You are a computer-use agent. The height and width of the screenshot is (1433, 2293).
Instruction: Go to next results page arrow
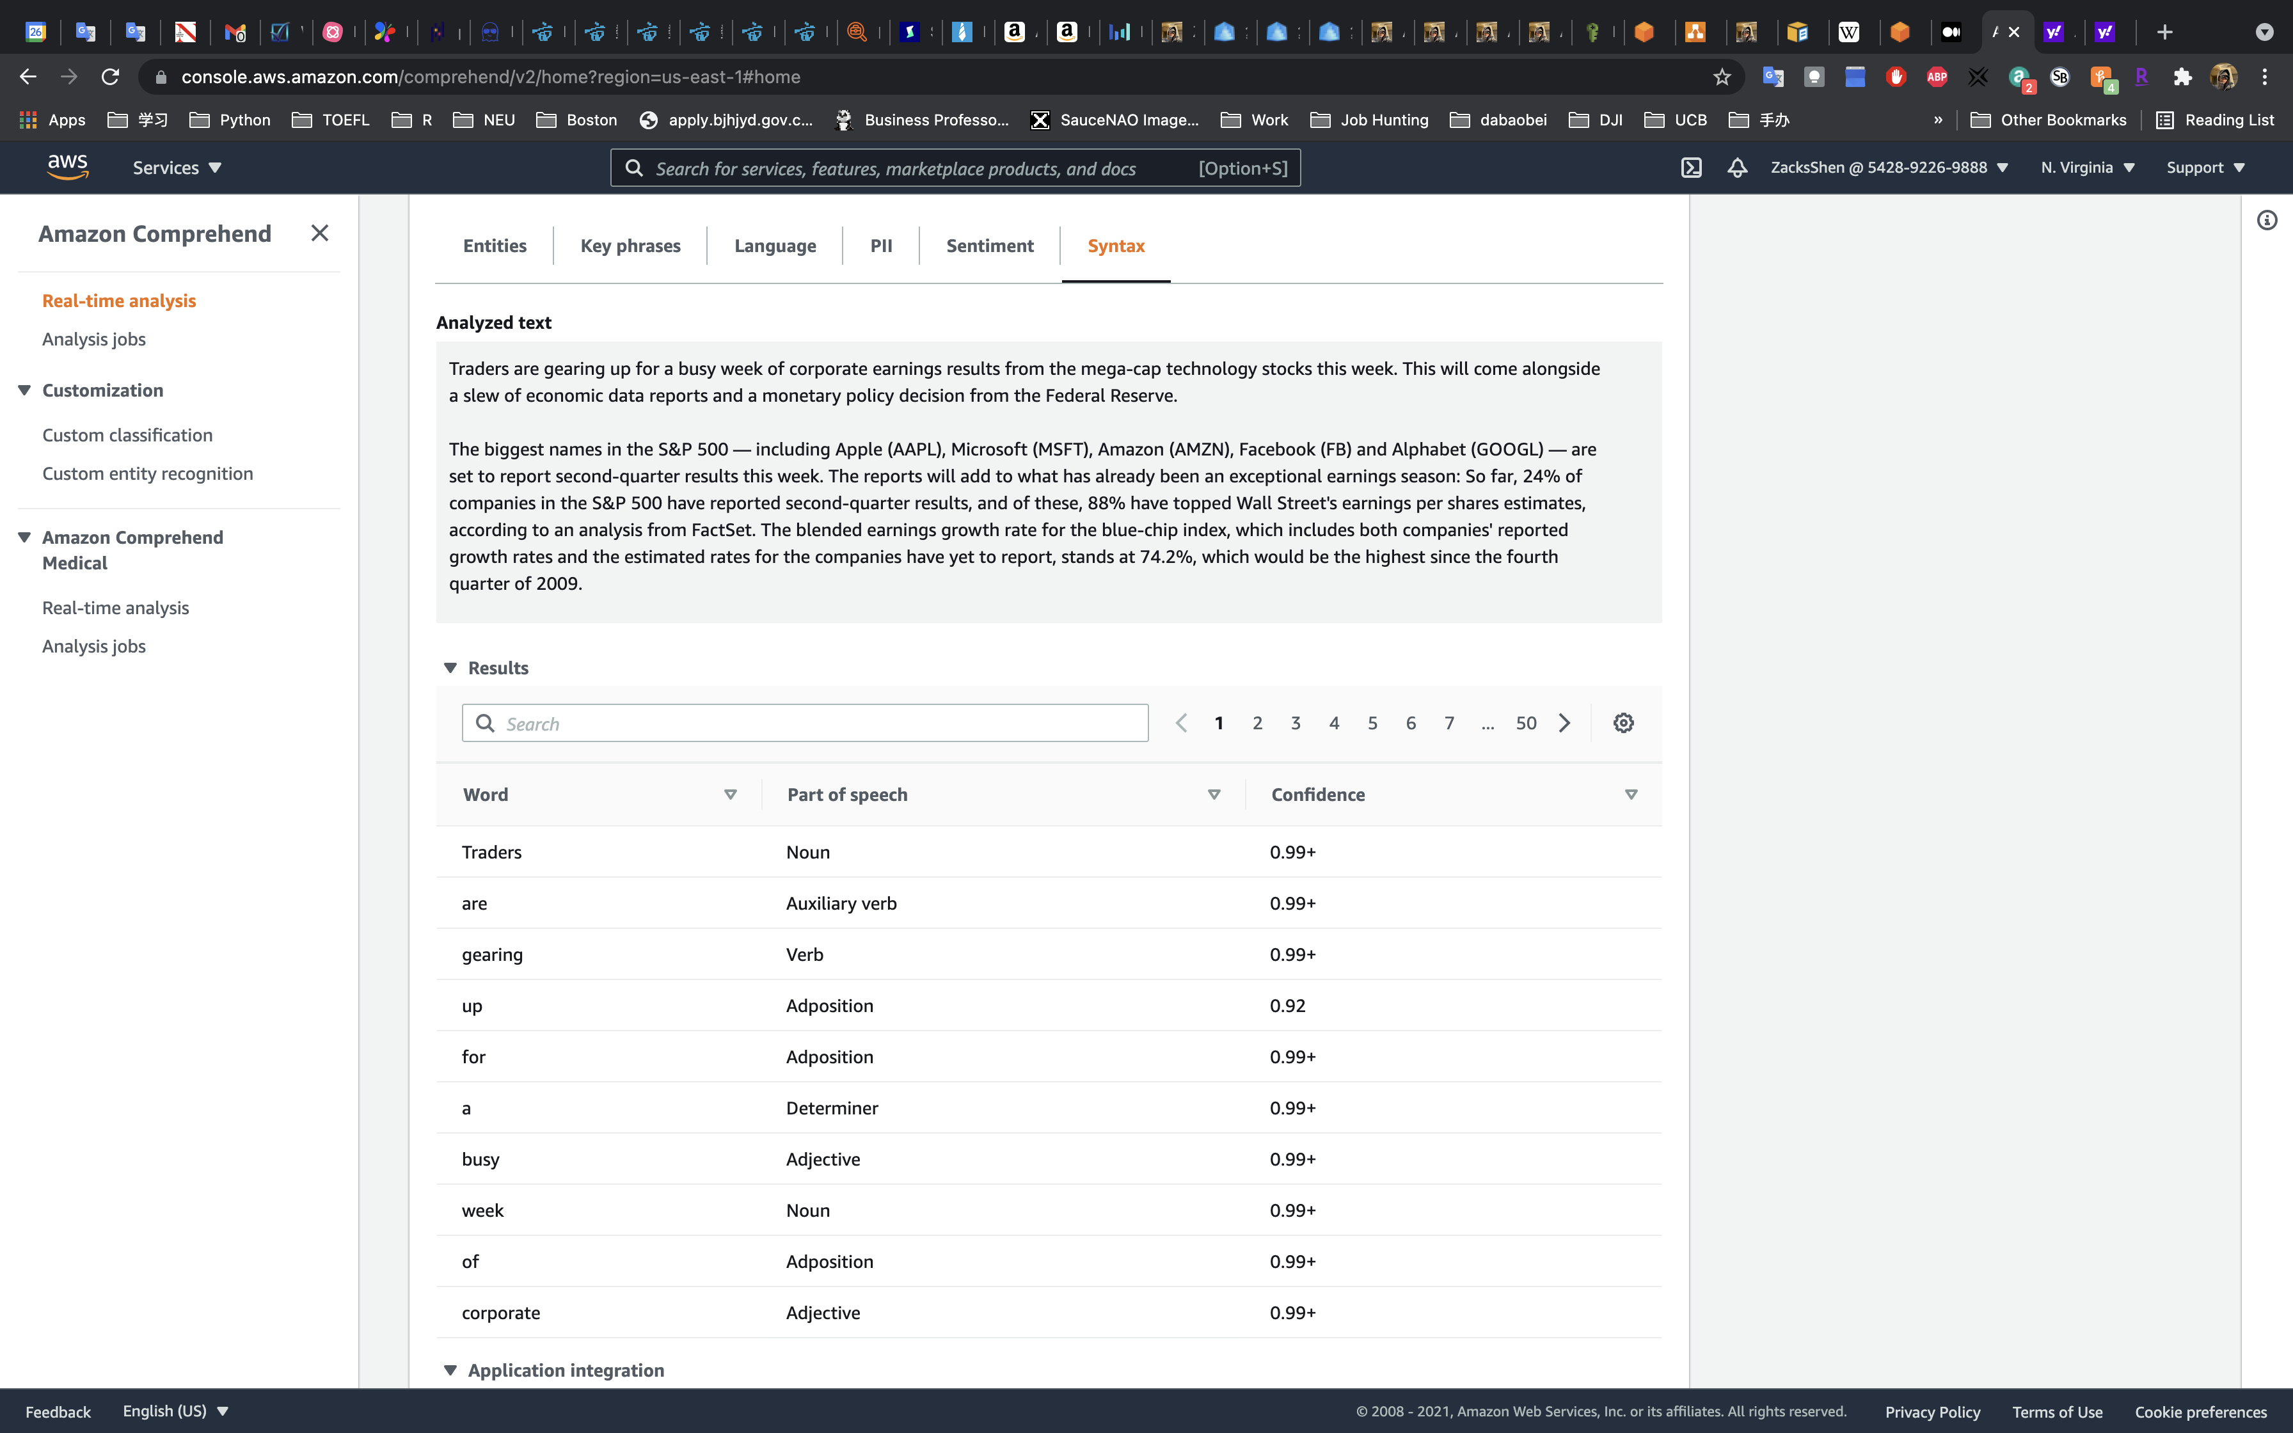(x=1564, y=723)
